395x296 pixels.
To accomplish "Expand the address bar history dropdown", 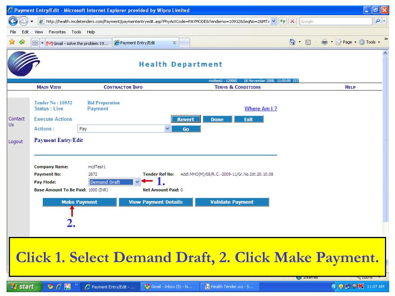I will point(274,22).
